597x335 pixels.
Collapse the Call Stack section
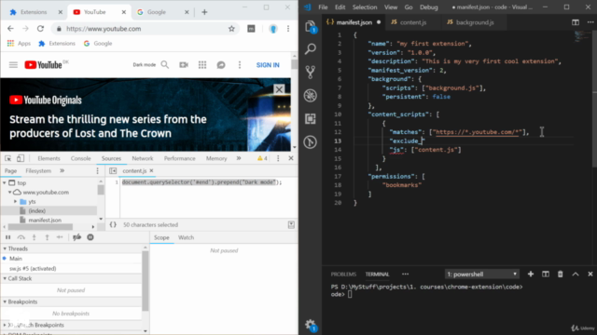5,278
